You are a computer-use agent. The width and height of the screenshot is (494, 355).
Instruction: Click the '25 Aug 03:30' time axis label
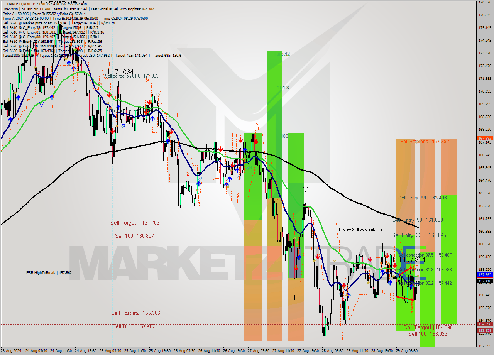(x=111, y=351)
